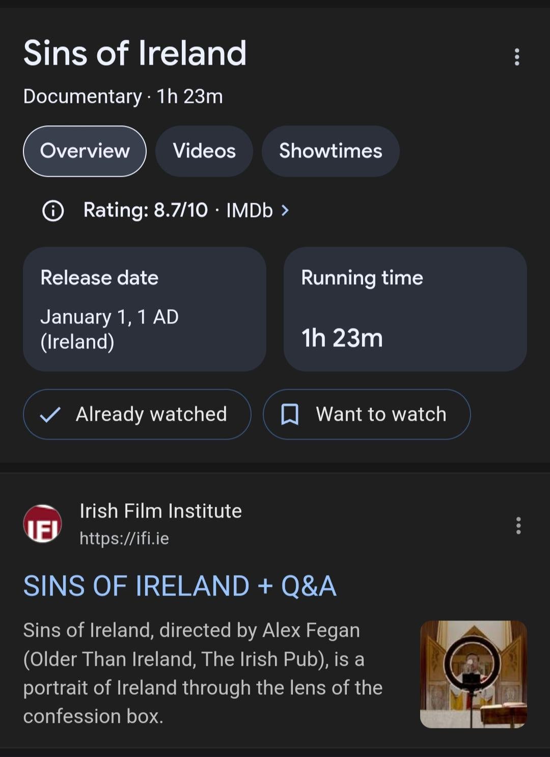Click the Irish Film Institute logo icon

pos(43,524)
